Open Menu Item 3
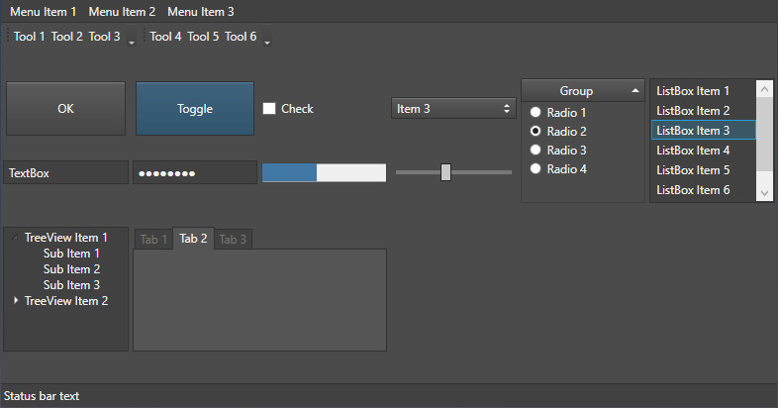 pos(201,12)
